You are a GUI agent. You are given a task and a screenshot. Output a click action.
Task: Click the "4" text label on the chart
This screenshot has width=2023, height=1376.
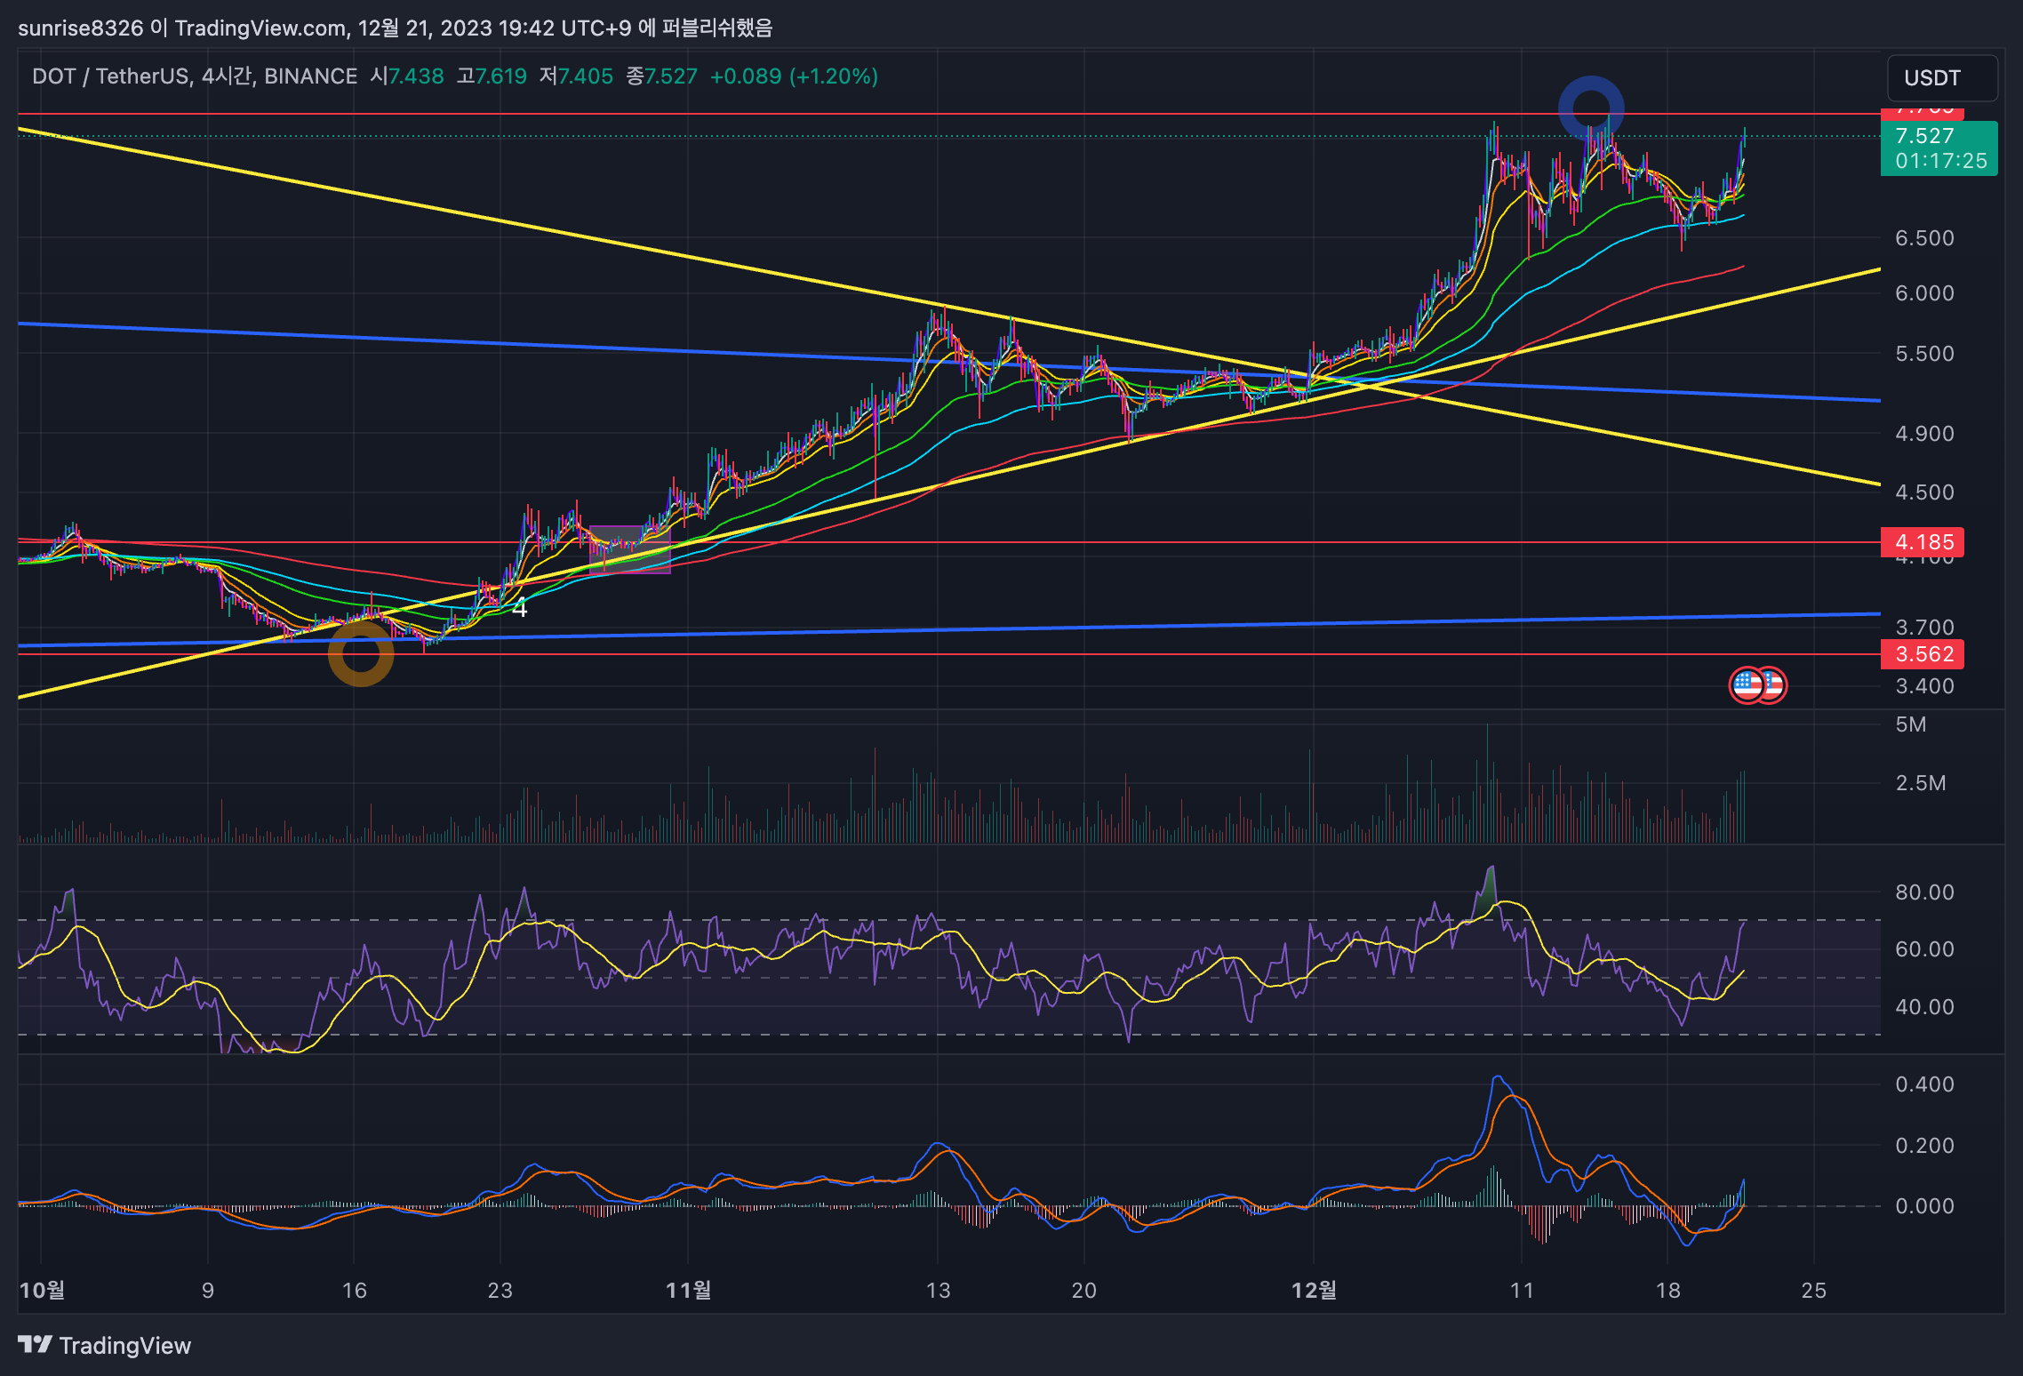click(x=520, y=608)
